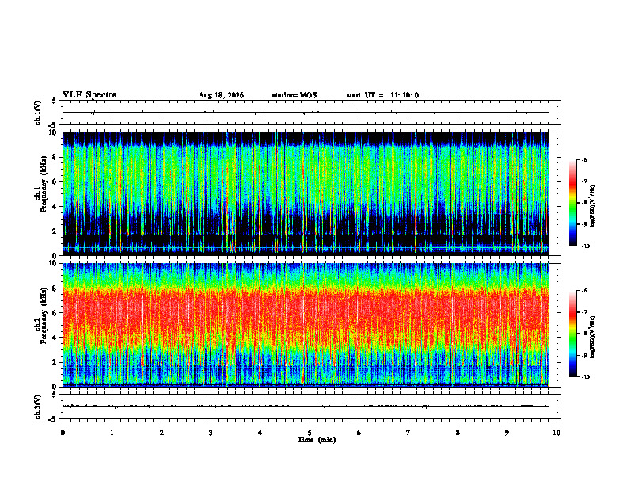Screen dimensions: 627x485
Task: Click the "station=MOS" header text
Action: pos(294,95)
